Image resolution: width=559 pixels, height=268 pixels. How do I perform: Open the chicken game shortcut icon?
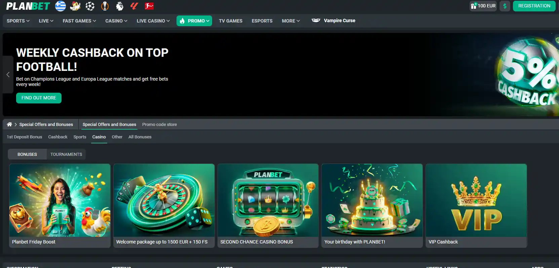point(75,6)
